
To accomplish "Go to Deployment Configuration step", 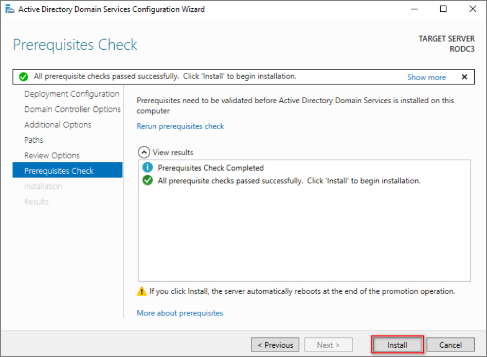I will pos(71,93).
